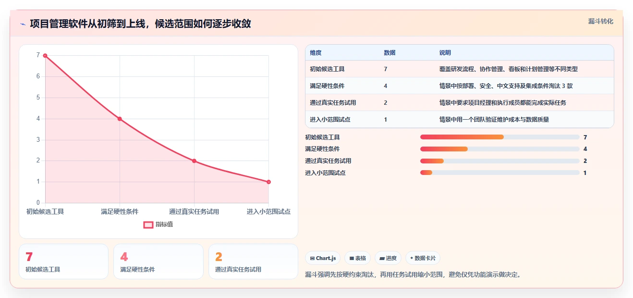Viewport: 633px width, 298px height.
Task: Click the chart data point at value 4
Action: tap(120, 119)
